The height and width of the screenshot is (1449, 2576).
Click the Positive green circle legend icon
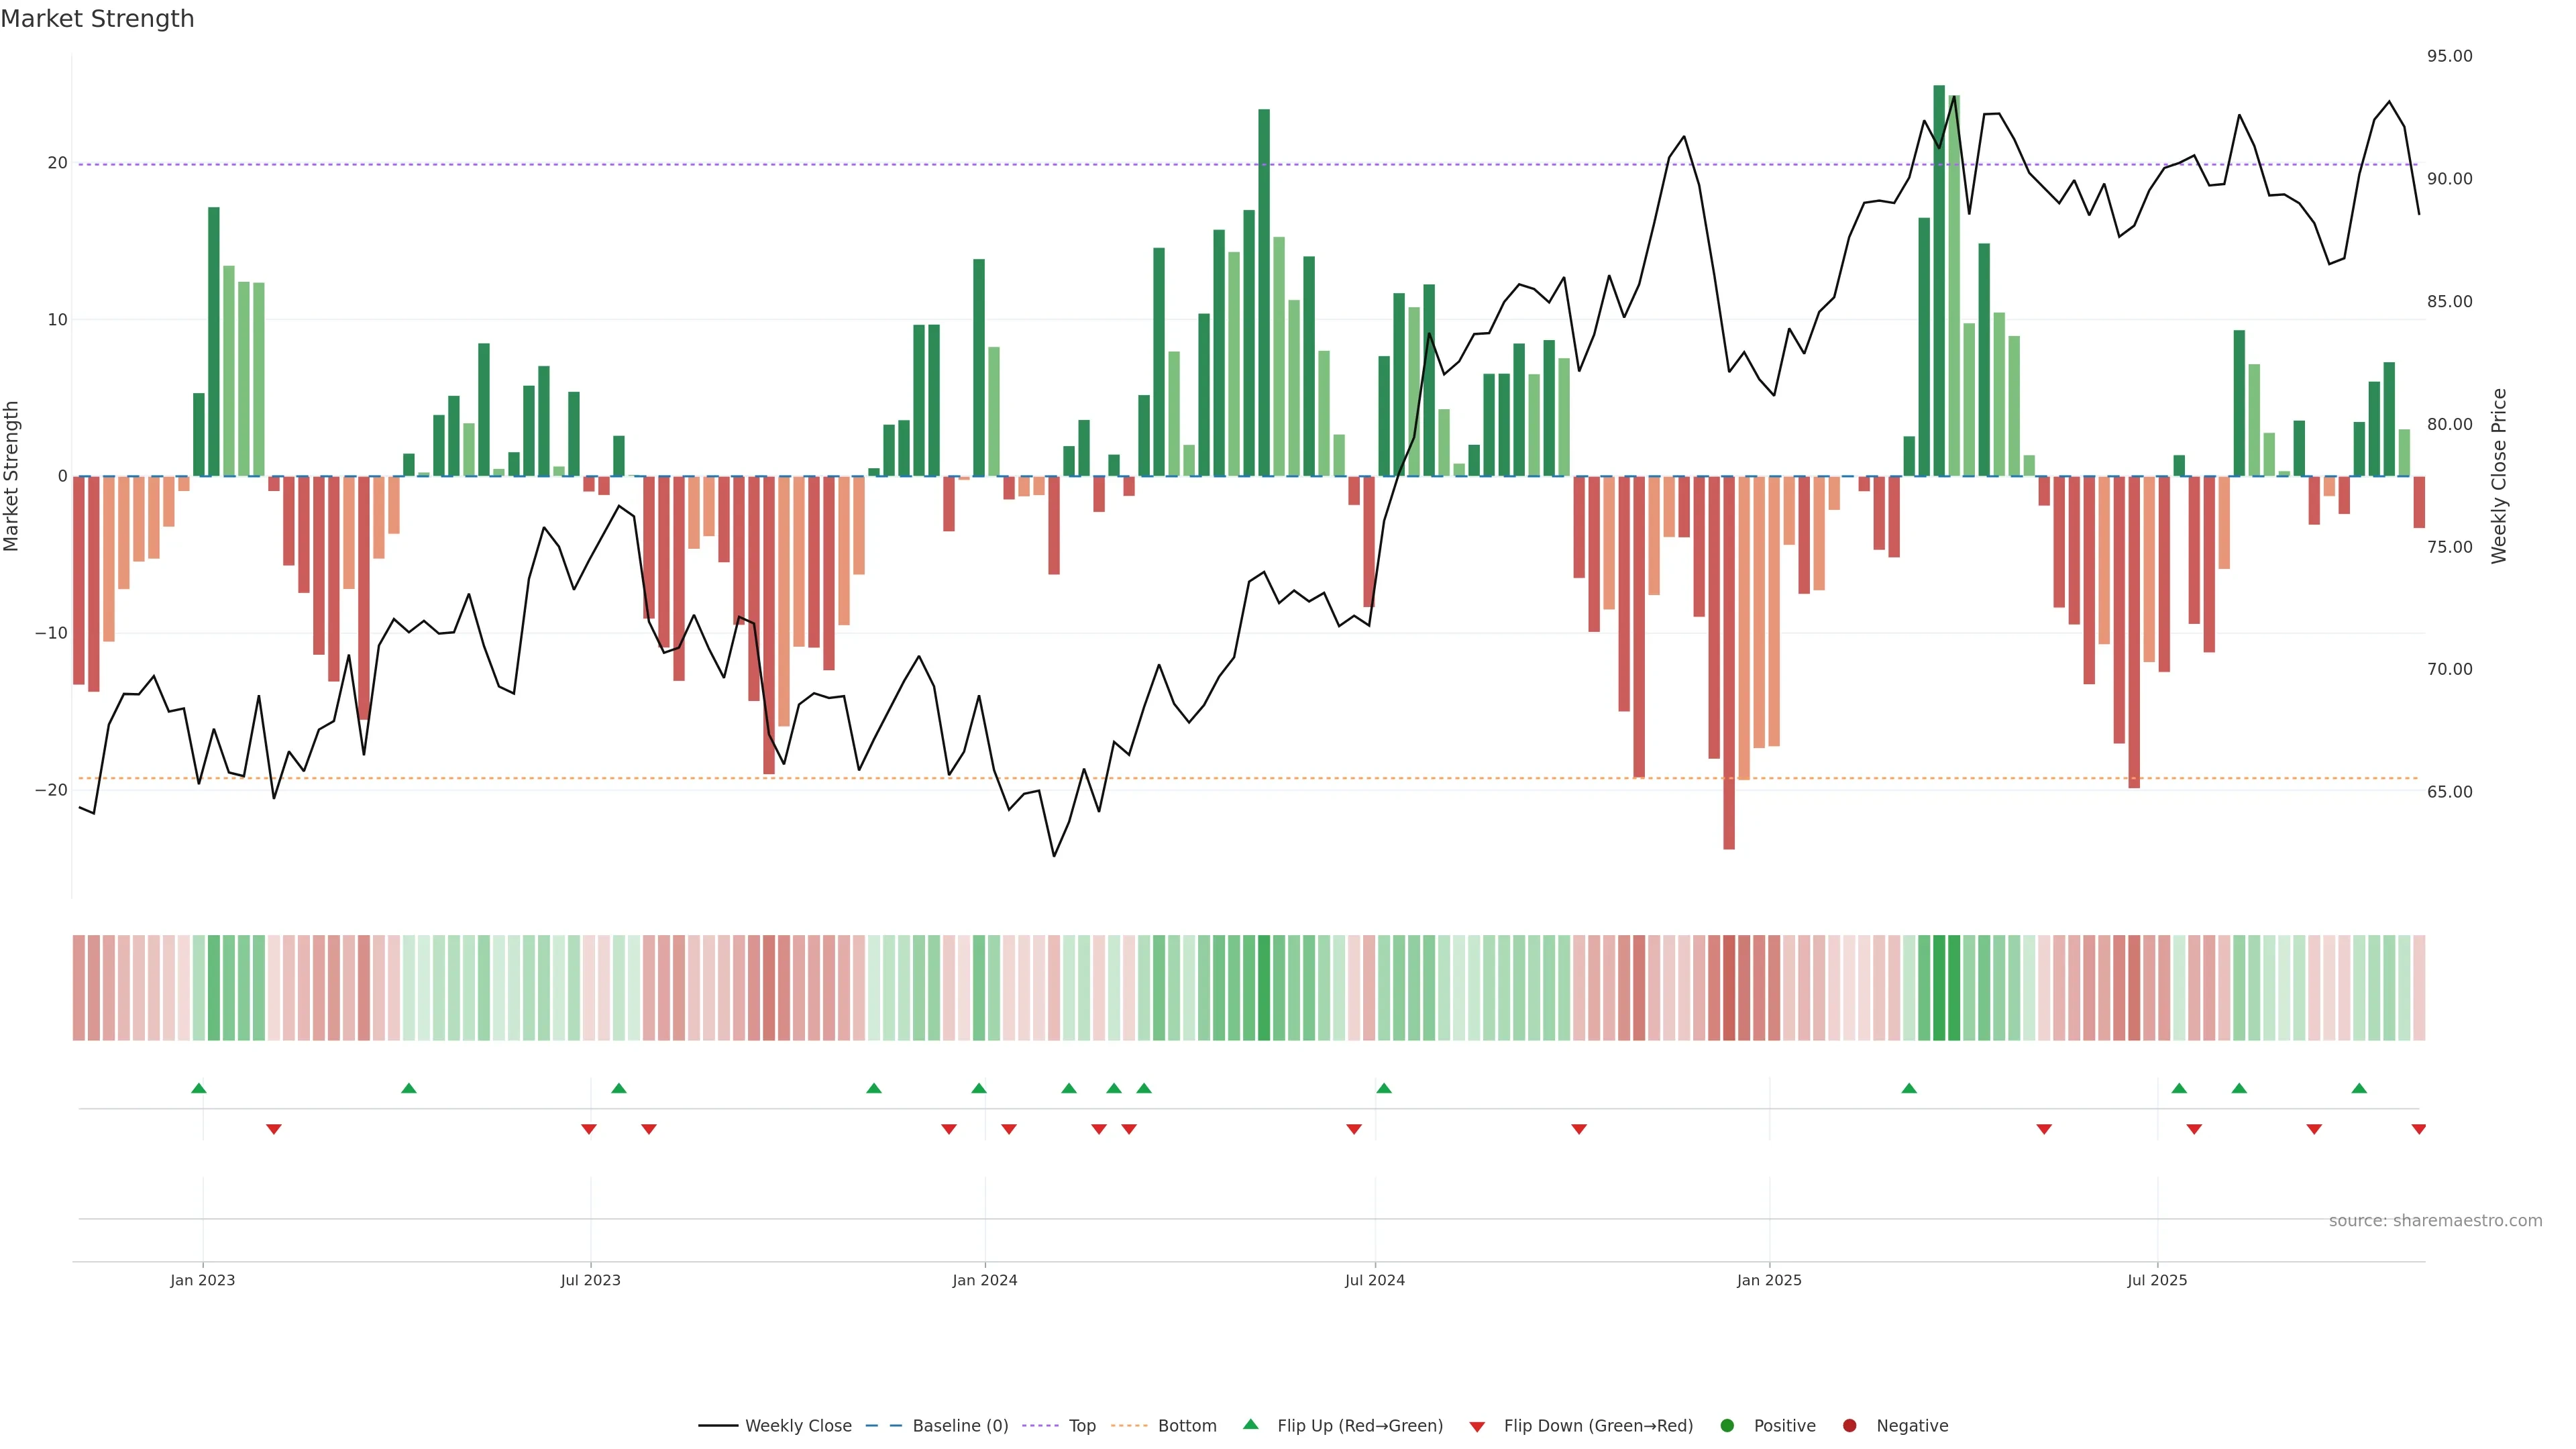1727,1425
